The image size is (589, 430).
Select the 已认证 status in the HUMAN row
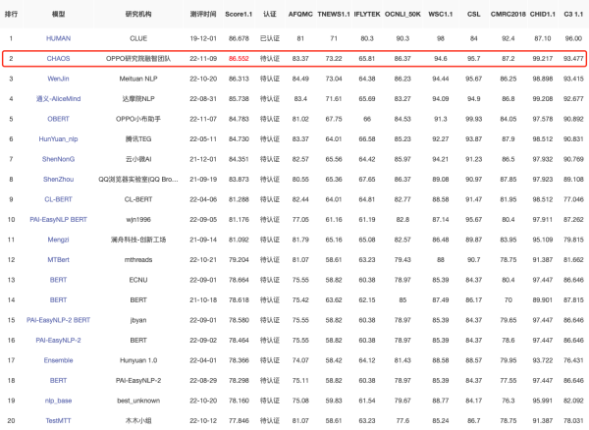pyautogui.click(x=270, y=38)
